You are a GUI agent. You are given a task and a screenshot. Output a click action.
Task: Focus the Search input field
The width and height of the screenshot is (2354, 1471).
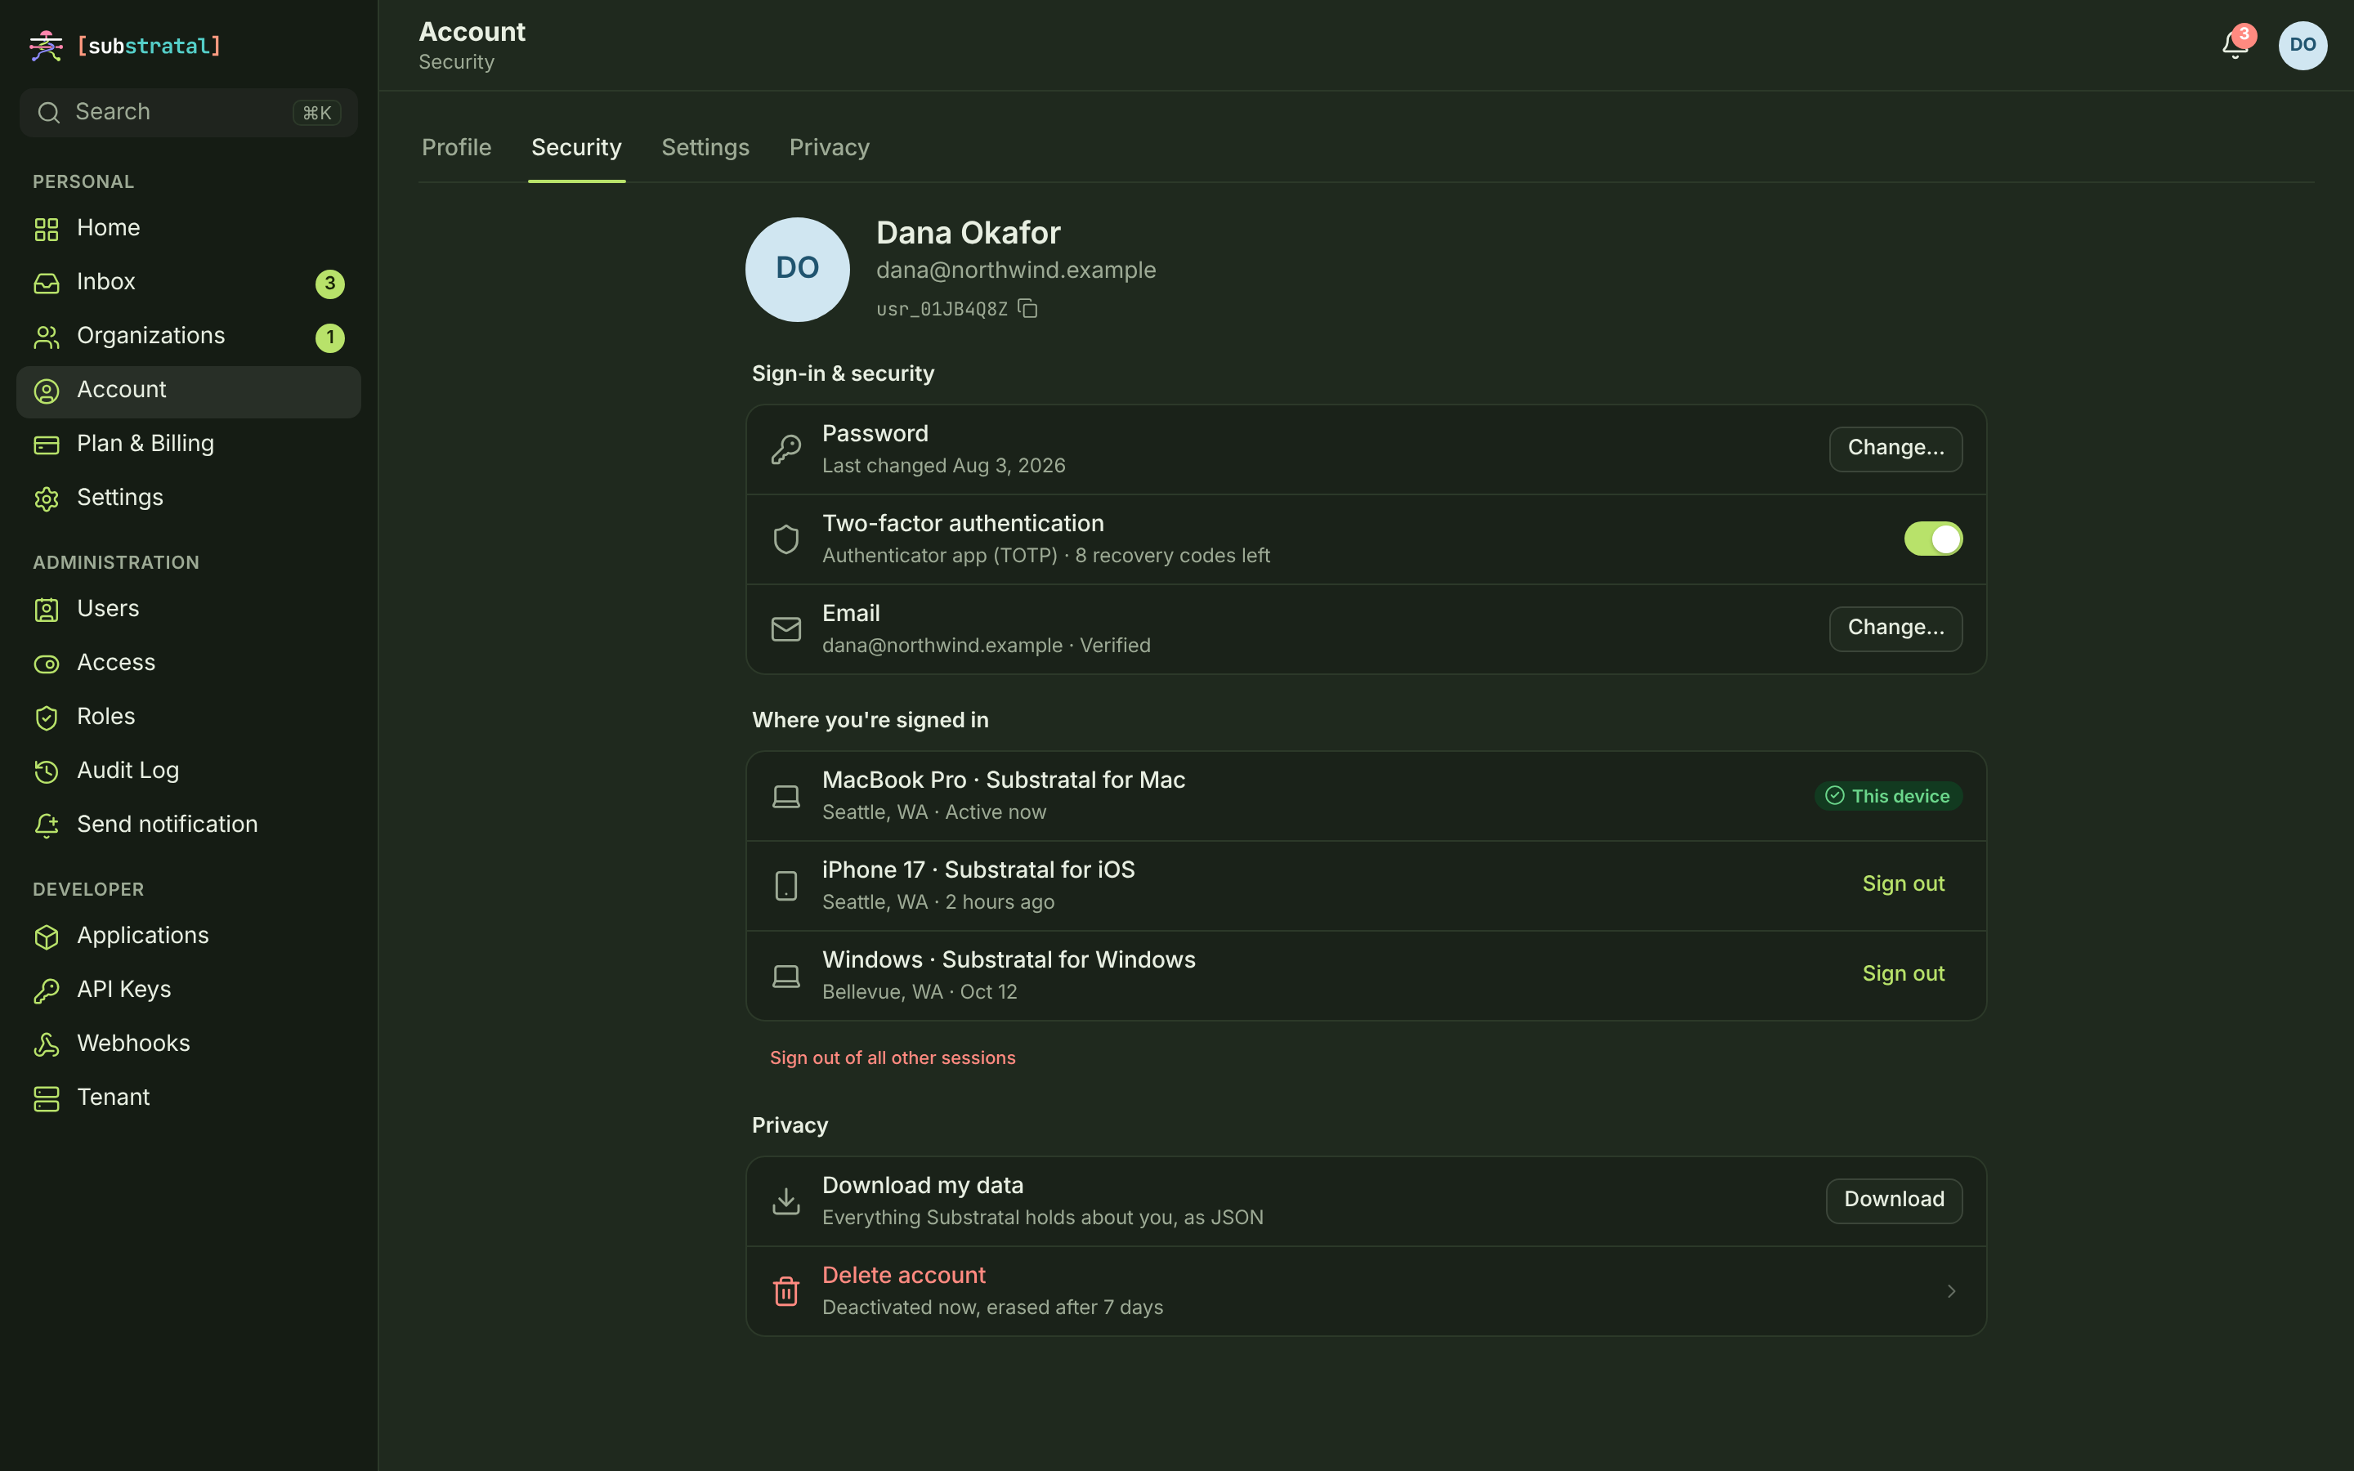coord(189,113)
